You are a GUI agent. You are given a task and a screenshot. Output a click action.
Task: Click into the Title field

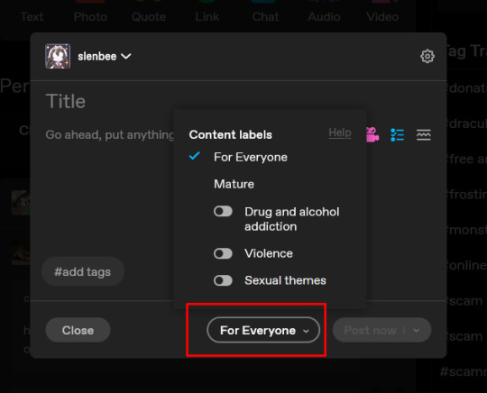tap(66, 101)
